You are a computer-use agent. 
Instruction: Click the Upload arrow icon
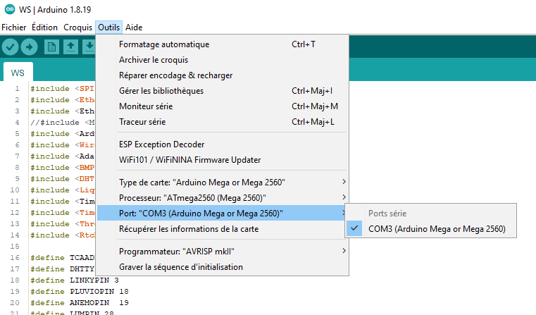29,47
